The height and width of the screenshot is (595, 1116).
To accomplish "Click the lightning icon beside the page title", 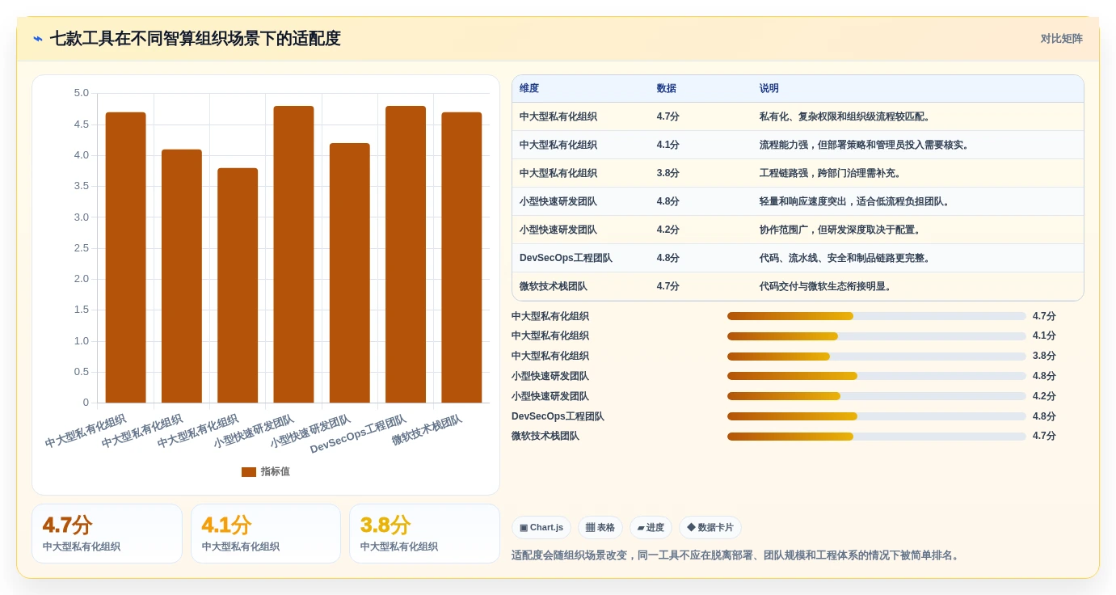I will (38, 39).
